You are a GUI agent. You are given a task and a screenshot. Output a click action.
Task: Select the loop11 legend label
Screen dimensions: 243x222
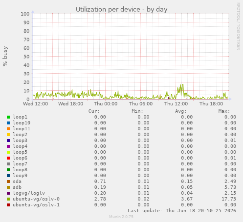pos(22,129)
